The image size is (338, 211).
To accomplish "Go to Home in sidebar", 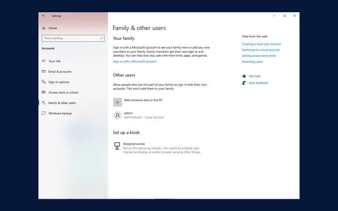I will tap(53, 28).
